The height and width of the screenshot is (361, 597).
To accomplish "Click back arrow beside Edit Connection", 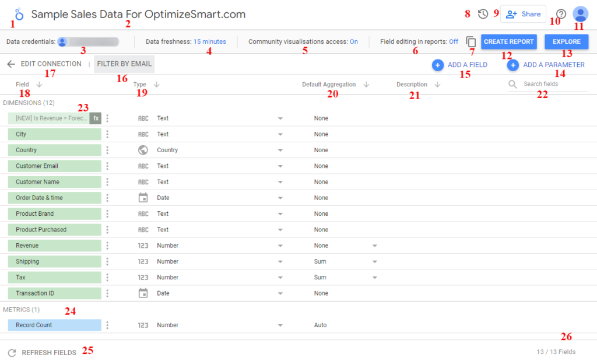I will tap(11, 64).
